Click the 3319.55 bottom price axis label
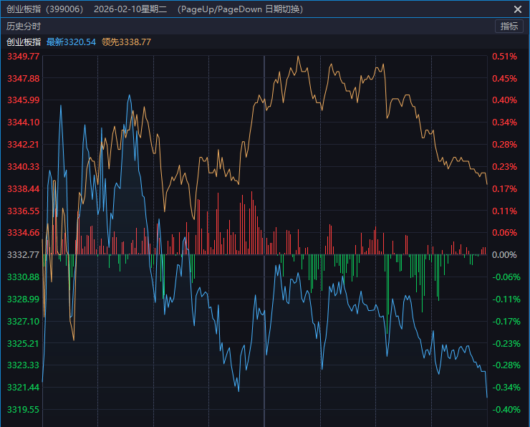 23,409
